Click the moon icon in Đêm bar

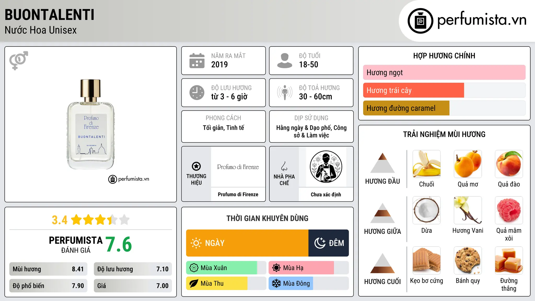coord(320,243)
